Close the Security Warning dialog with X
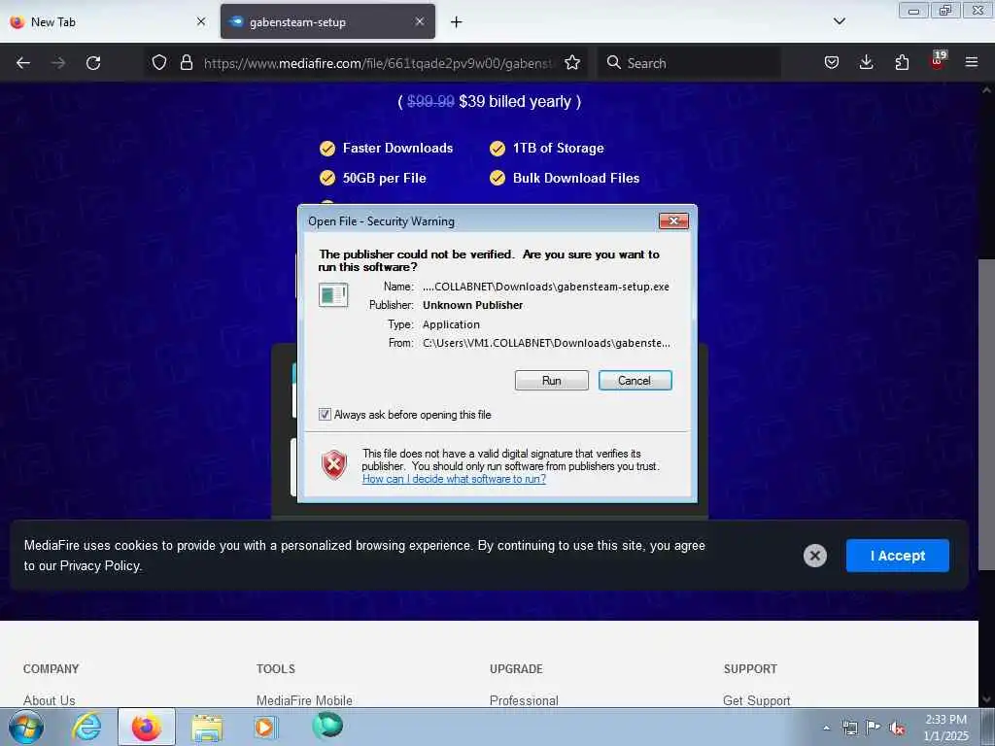The height and width of the screenshot is (746, 995). [x=674, y=220]
